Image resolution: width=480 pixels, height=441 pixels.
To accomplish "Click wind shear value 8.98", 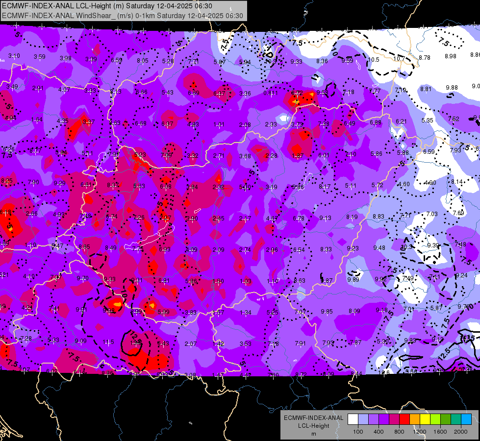I will [x=451, y=56].
